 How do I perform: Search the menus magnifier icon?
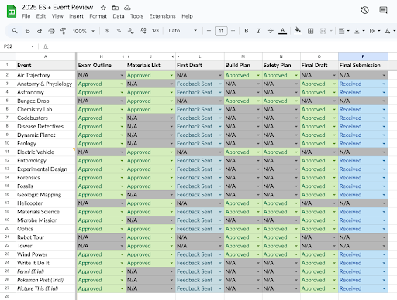pos(15,31)
